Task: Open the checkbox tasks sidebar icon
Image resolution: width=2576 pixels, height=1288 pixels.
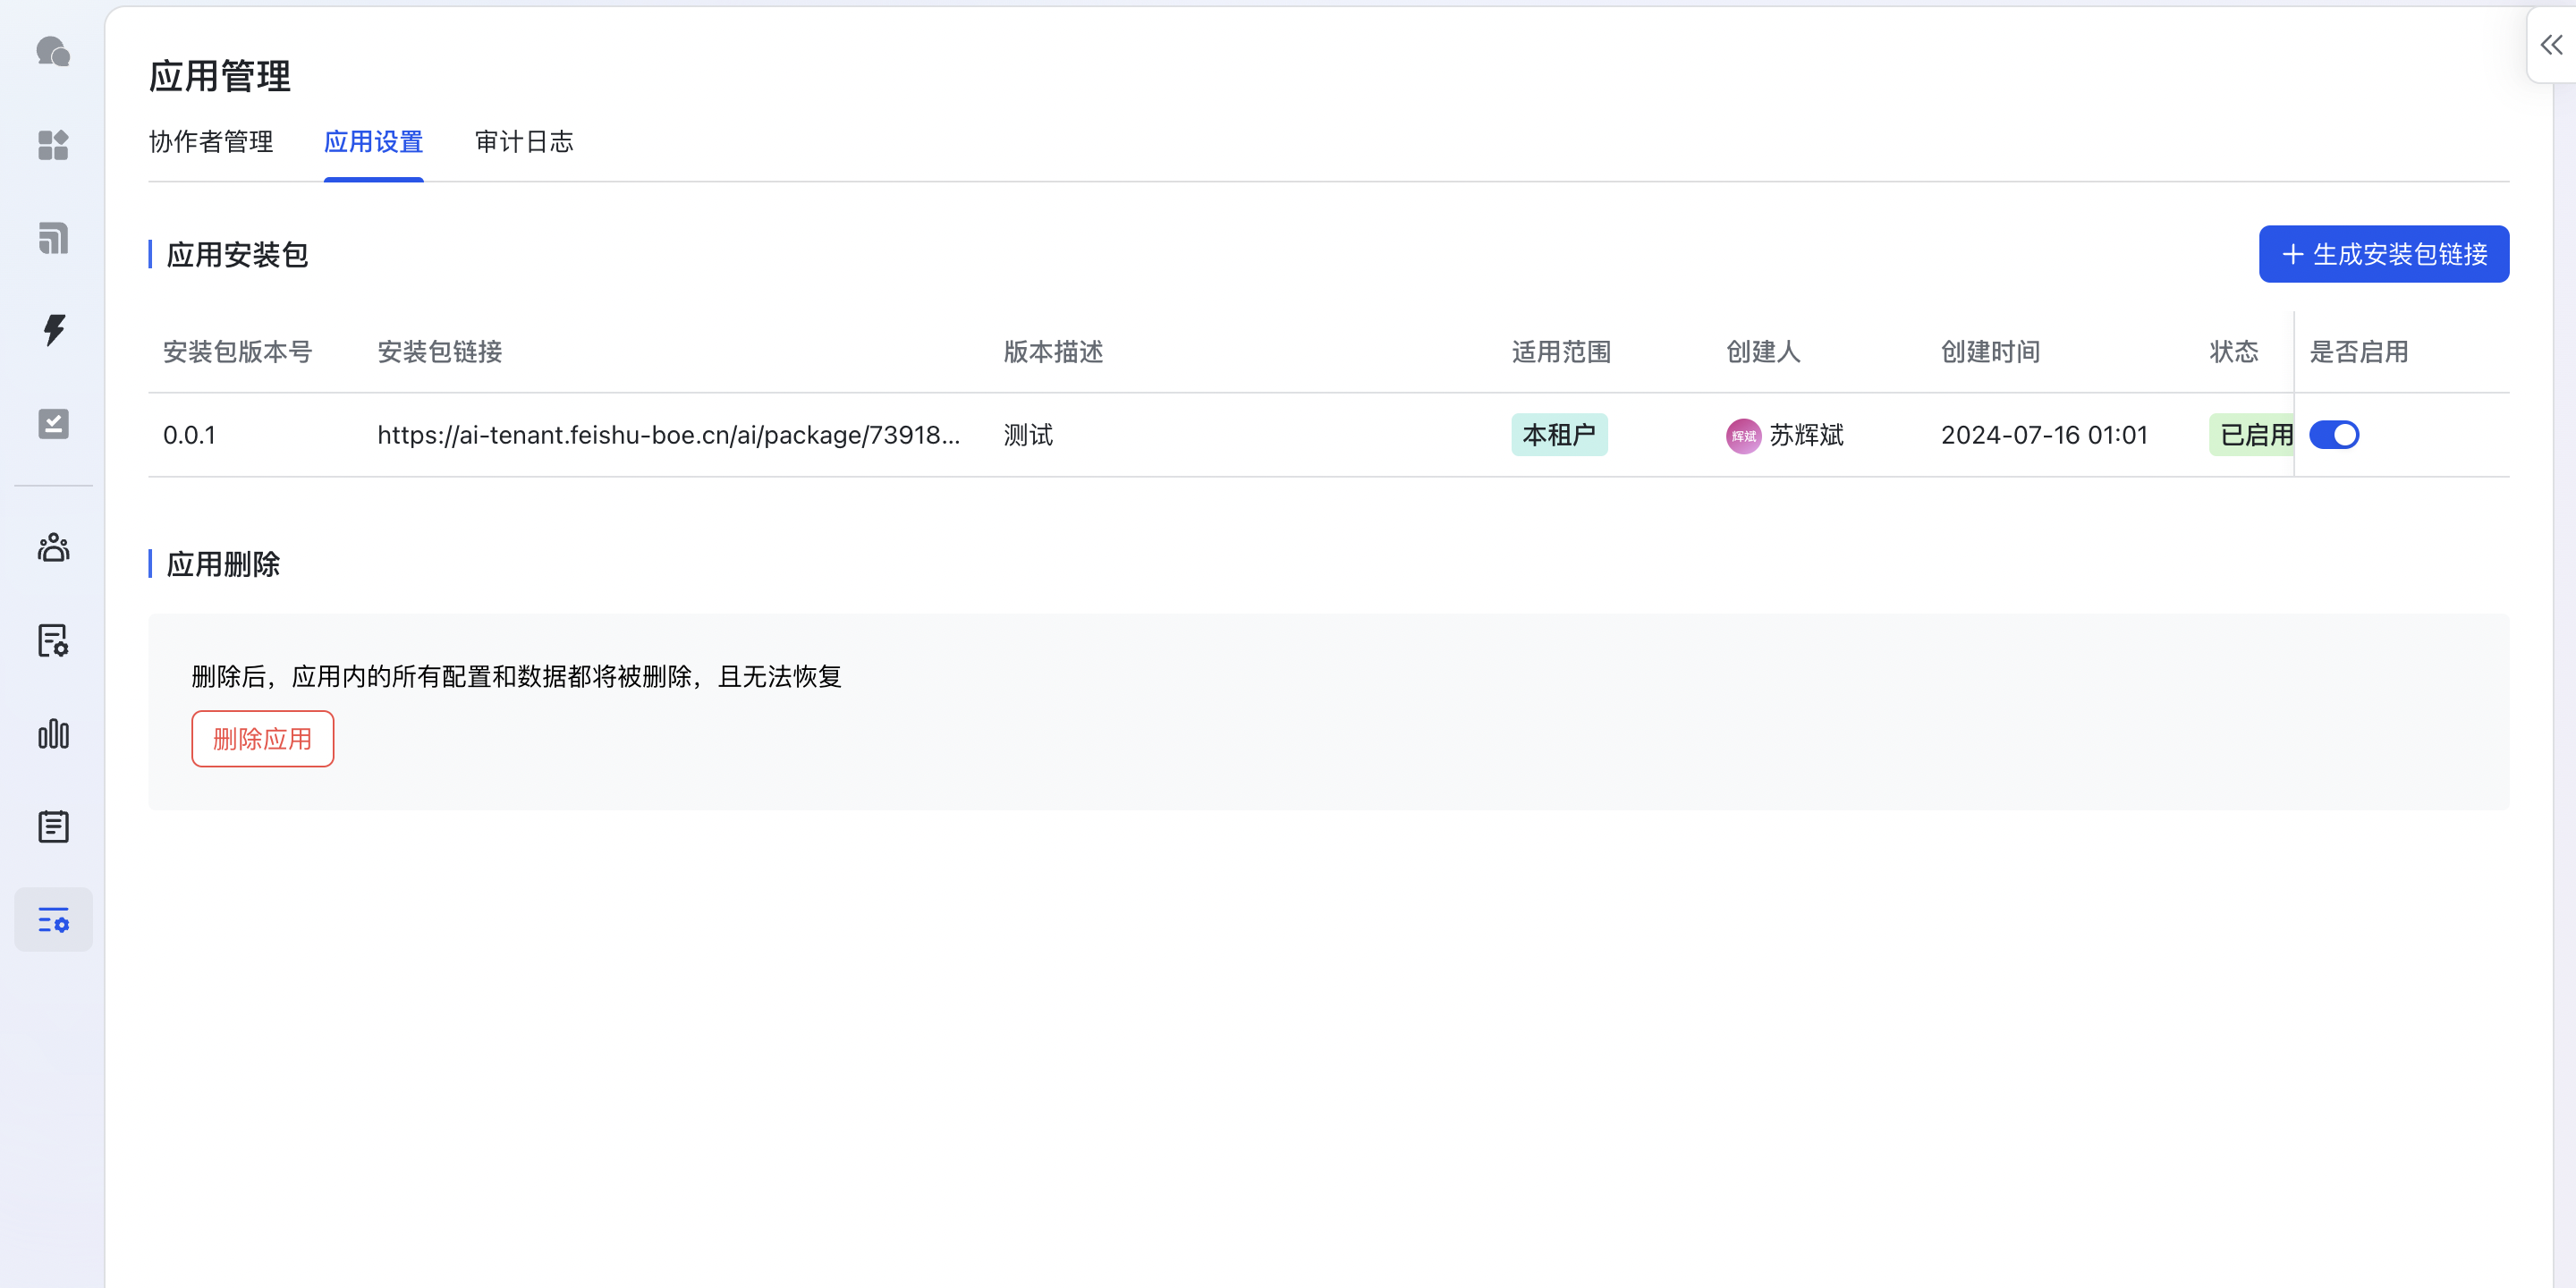Action: 53,424
